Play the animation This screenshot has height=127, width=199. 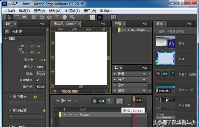[x=63, y=101]
